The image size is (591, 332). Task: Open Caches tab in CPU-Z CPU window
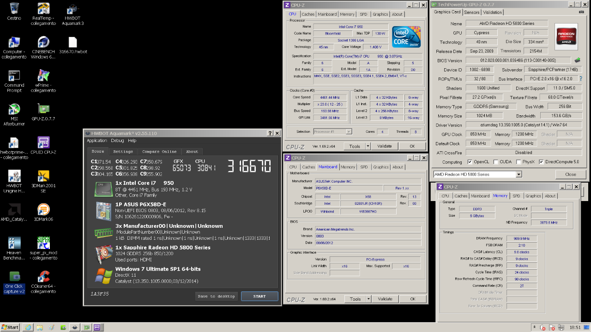pyautogui.click(x=308, y=14)
